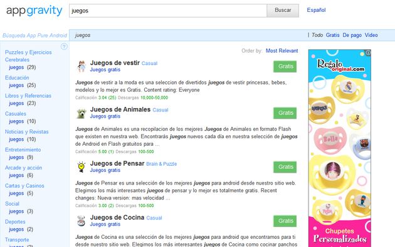
Task: Click Gratis button for Juegos de Cocina
Action: coord(285,221)
